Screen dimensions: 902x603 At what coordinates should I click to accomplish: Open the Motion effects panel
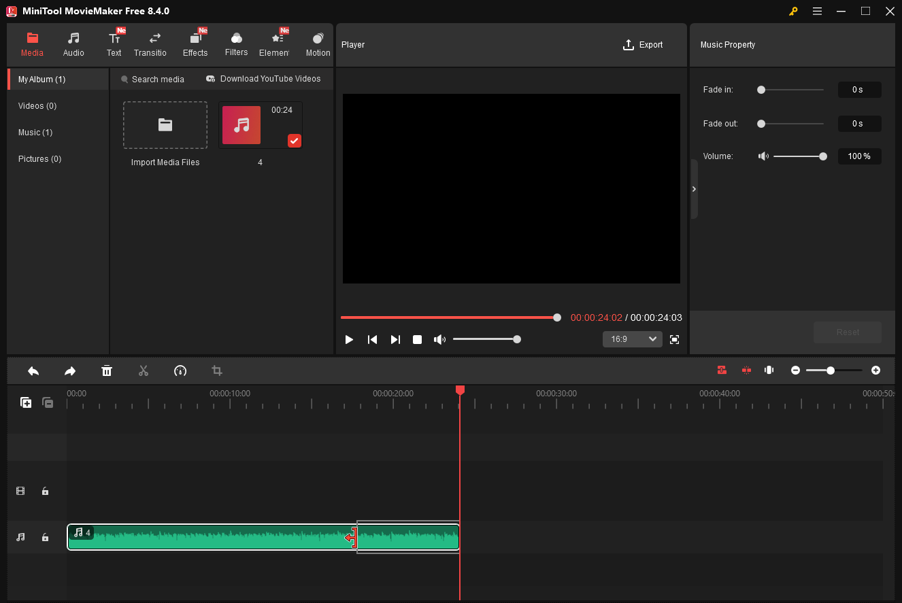tap(318, 44)
